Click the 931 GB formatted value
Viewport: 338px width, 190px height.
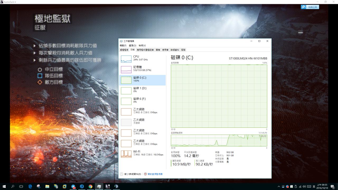tap(230, 155)
